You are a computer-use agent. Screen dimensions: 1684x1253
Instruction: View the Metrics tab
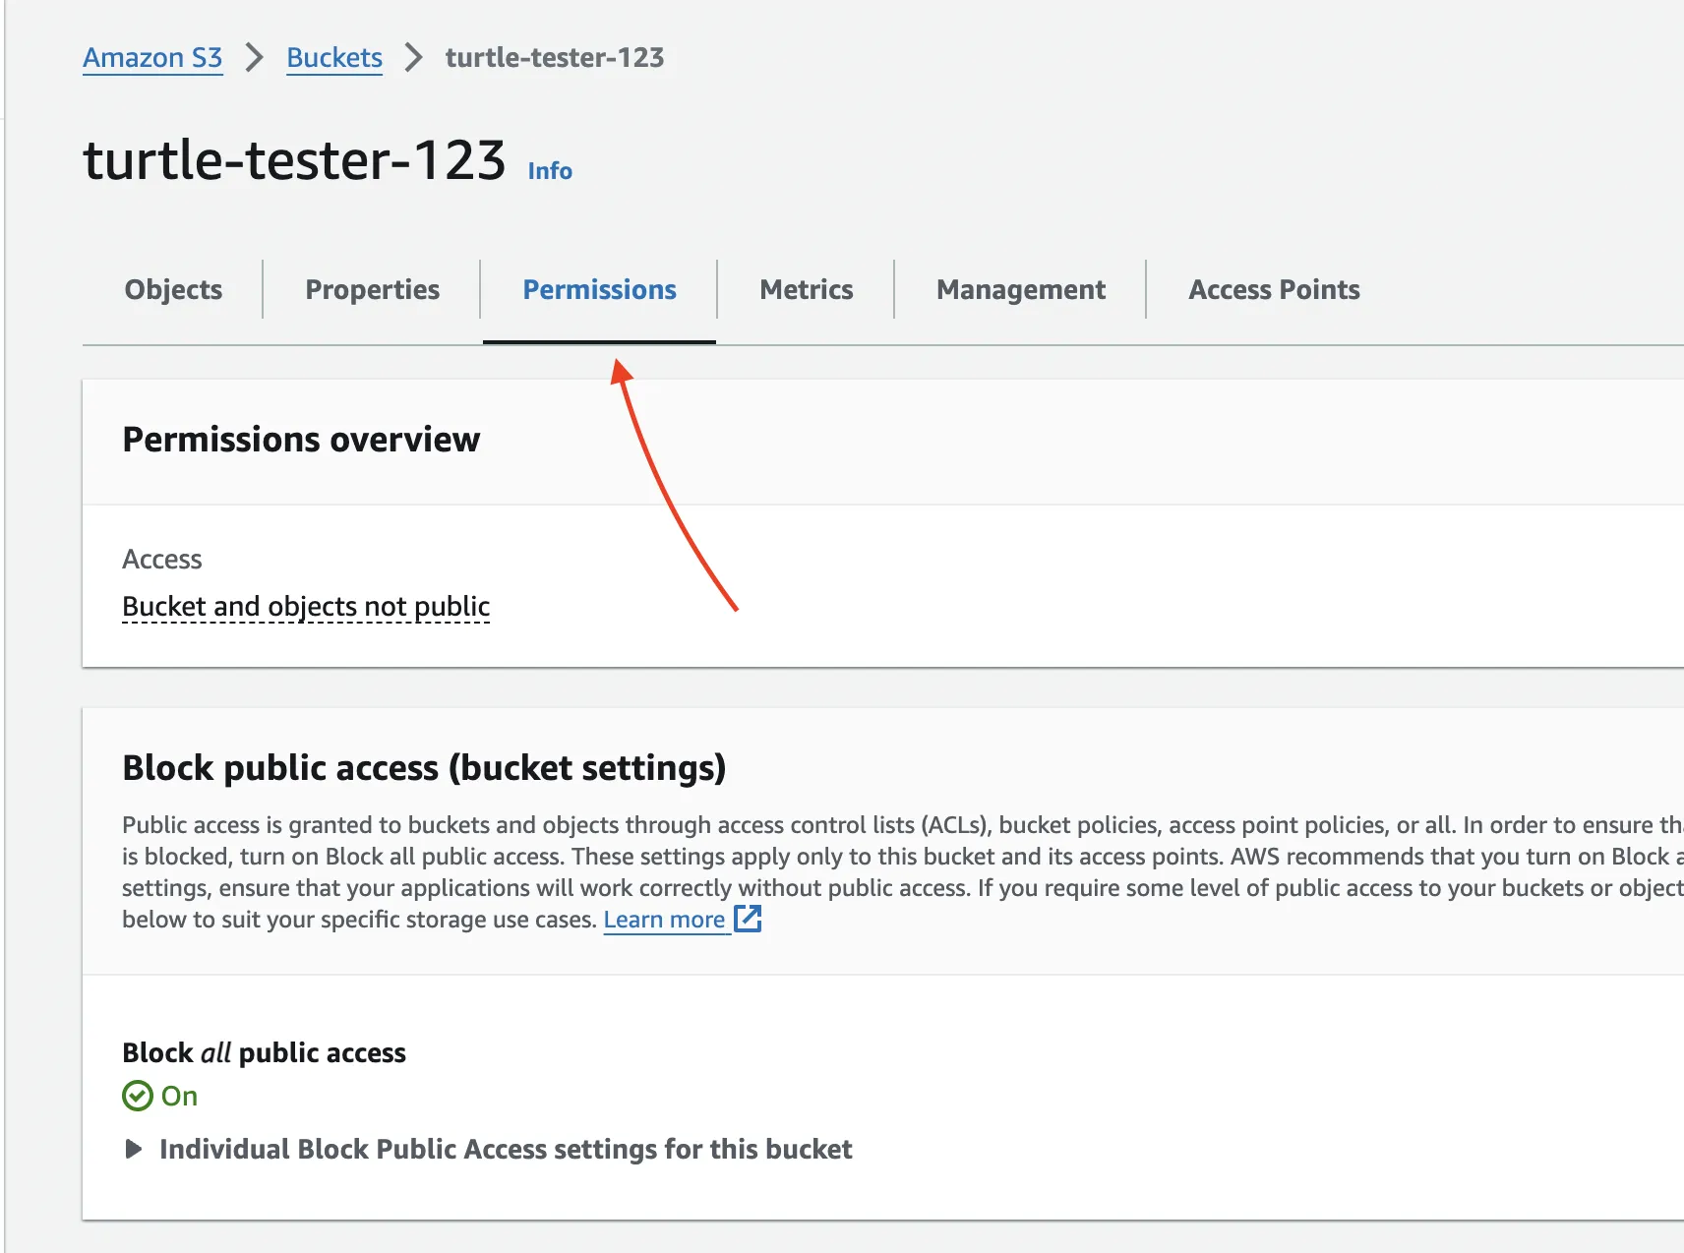point(806,290)
